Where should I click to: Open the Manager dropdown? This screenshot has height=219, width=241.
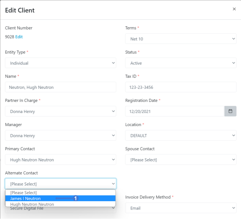tap(61, 135)
